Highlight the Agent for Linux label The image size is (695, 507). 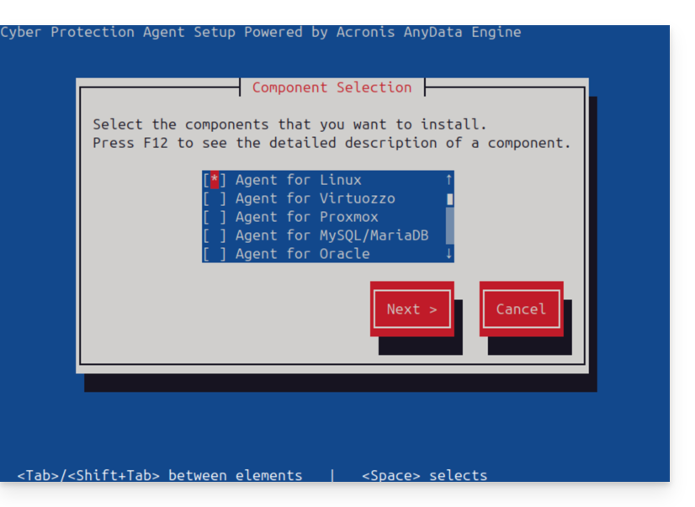pyautogui.click(x=298, y=180)
